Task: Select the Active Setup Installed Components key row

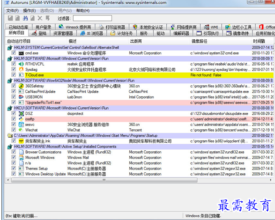Action: pos(140,147)
